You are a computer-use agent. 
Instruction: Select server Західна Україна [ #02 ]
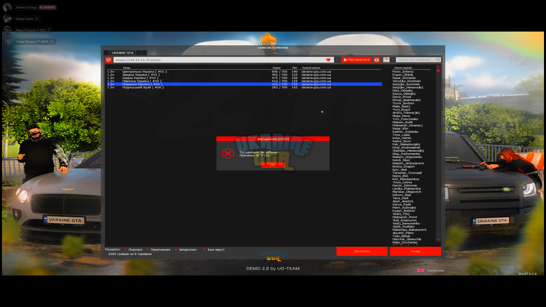245,75
